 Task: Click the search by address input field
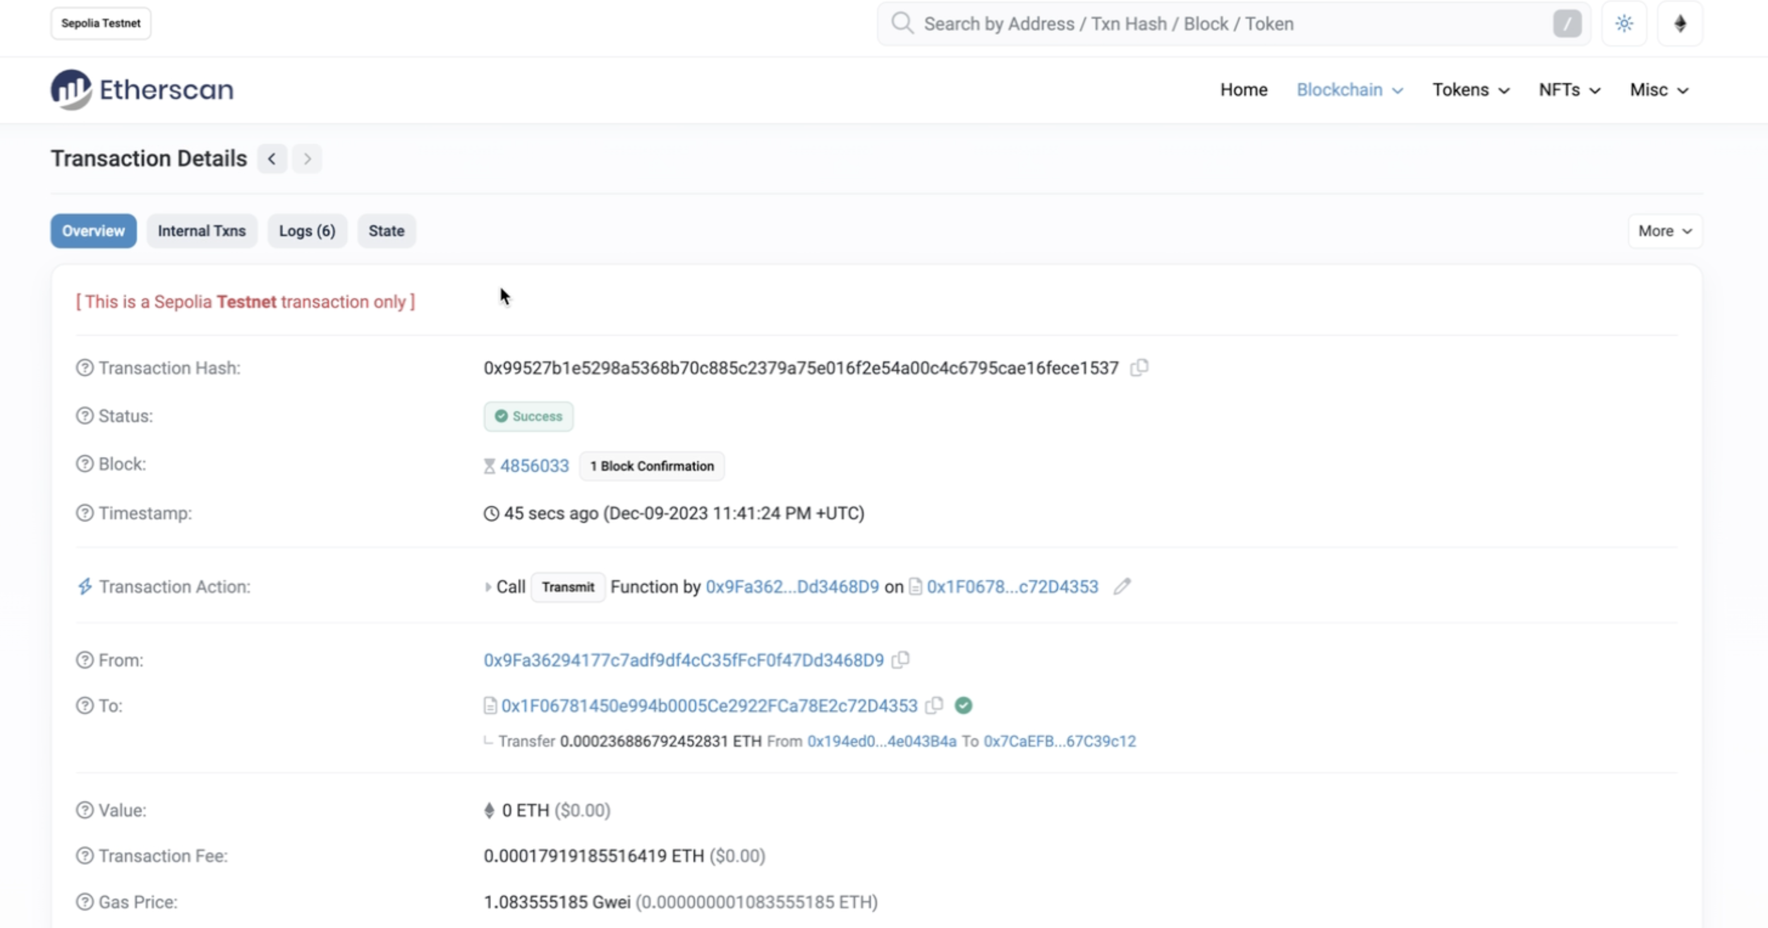1221,24
